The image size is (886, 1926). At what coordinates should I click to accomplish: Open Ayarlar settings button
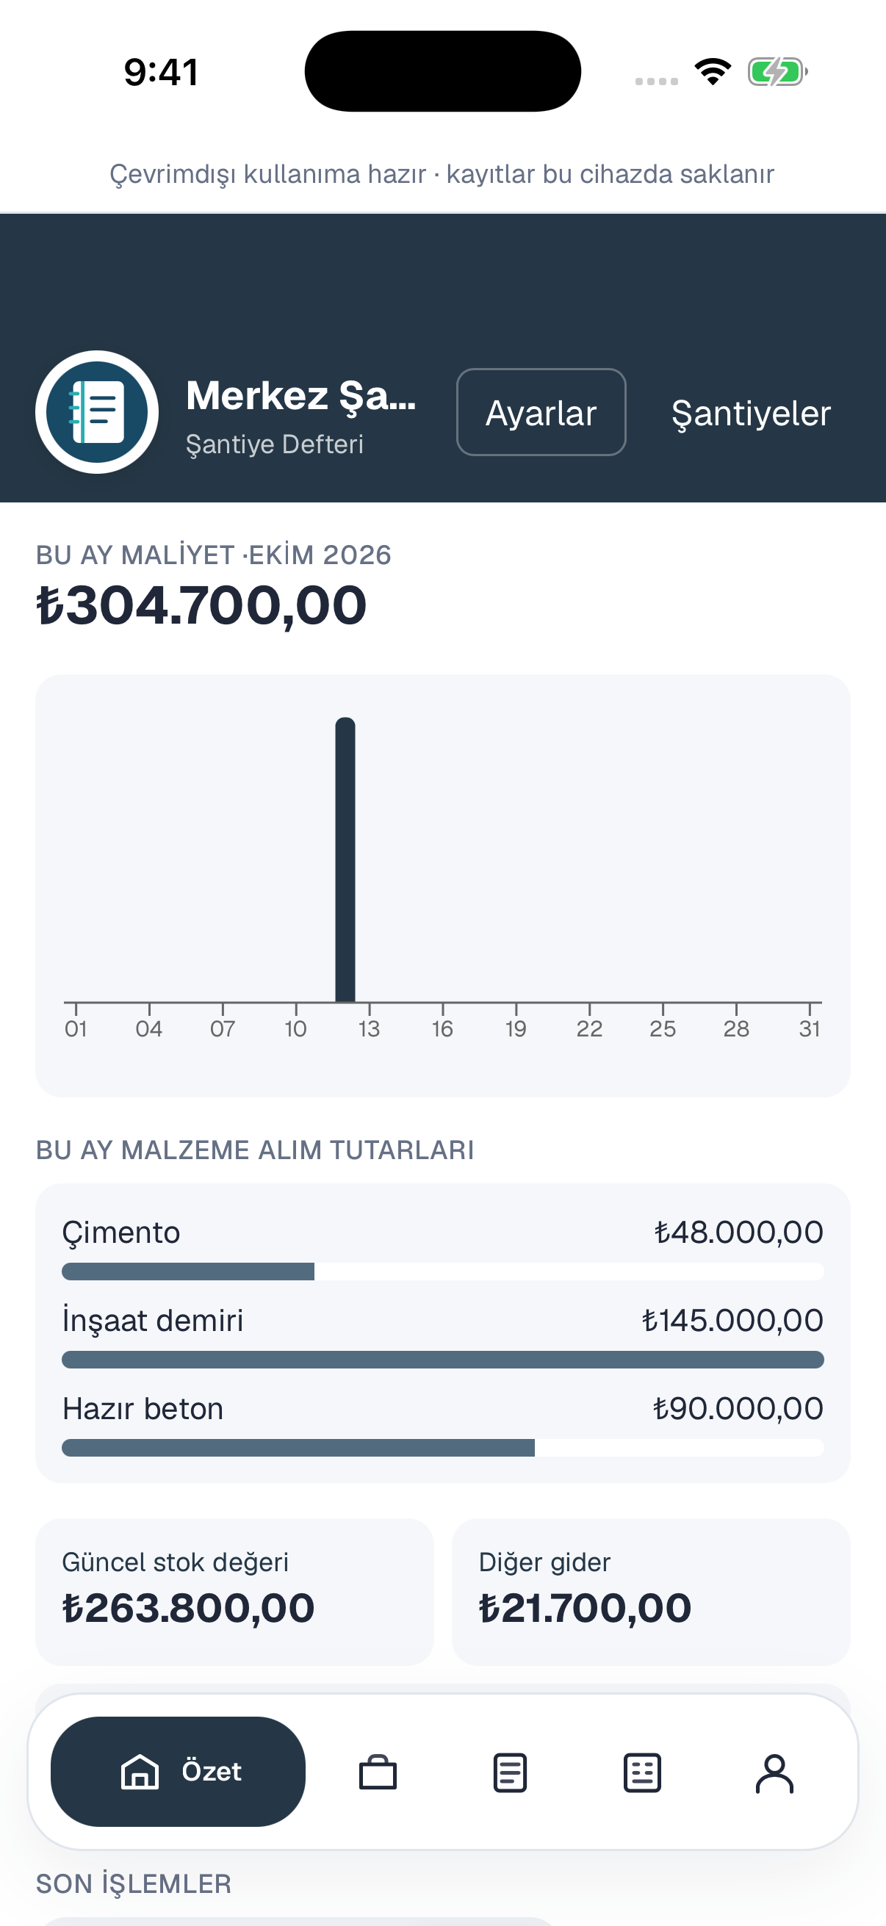tap(541, 412)
